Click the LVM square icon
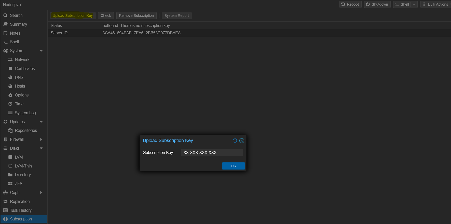 click(x=10, y=157)
